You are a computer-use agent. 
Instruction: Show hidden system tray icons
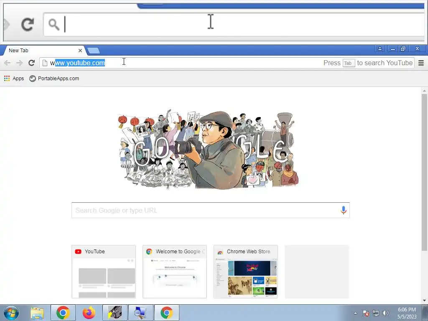pyautogui.click(x=355, y=313)
